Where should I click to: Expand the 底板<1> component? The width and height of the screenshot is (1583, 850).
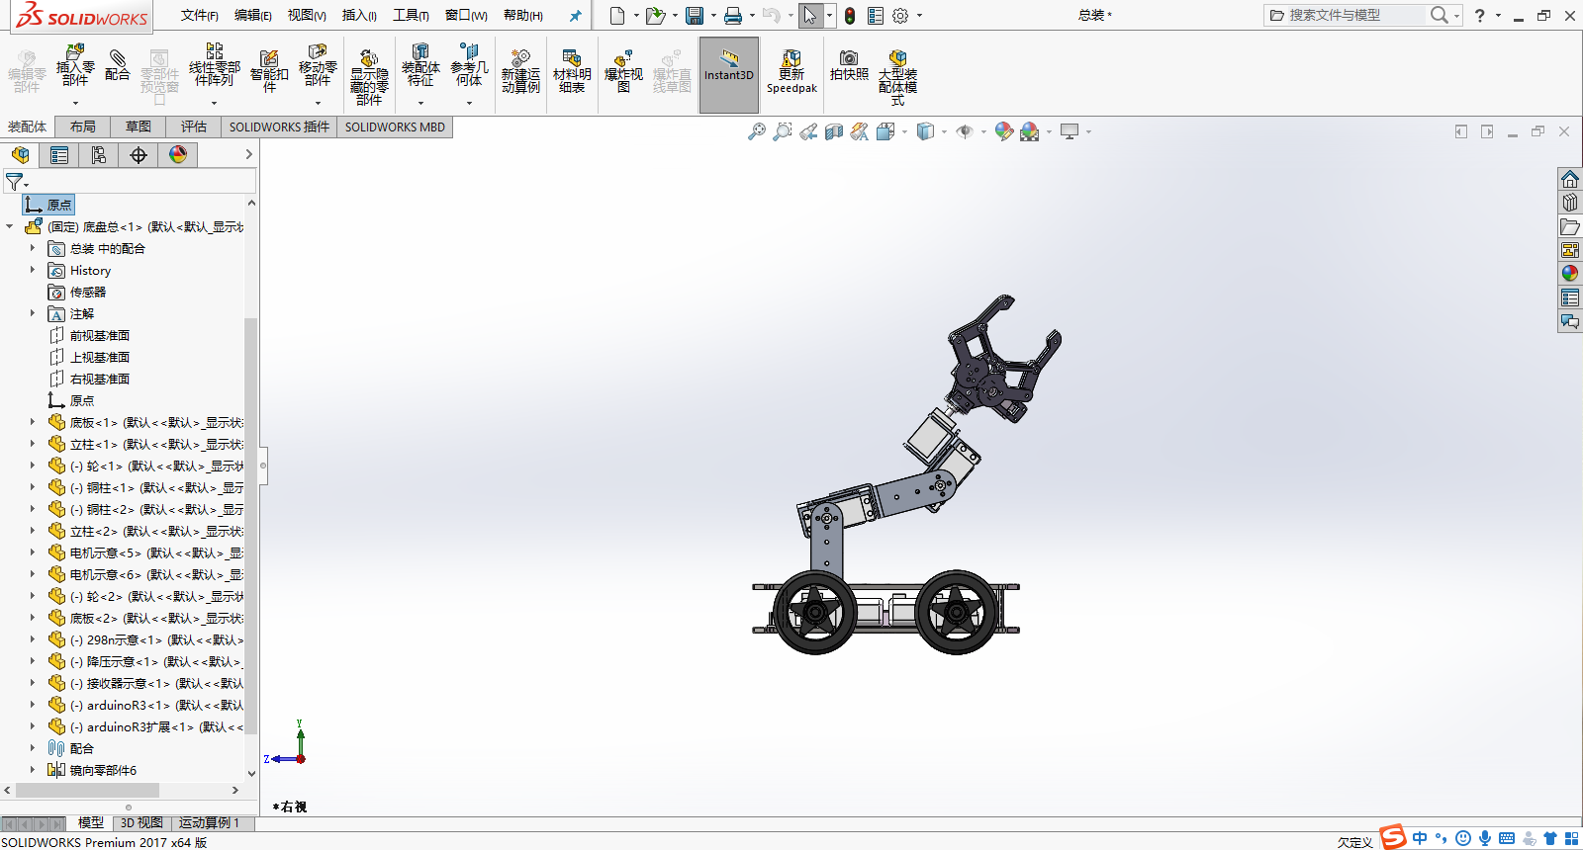coord(32,422)
